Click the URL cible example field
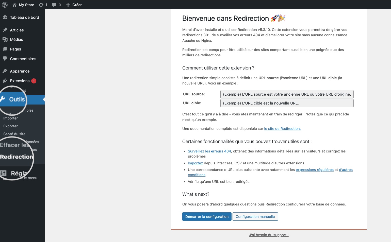 pyautogui.click(x=287, y=103)
